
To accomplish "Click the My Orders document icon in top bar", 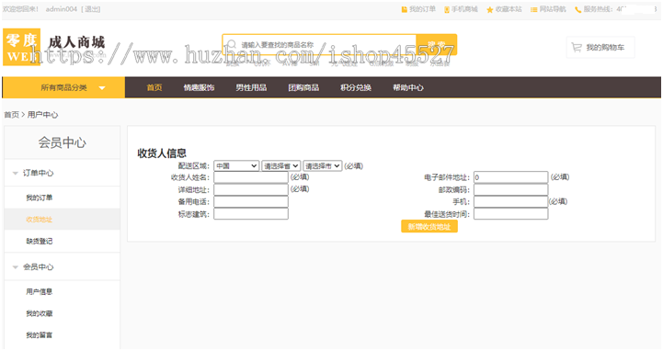I will [405, 9].
